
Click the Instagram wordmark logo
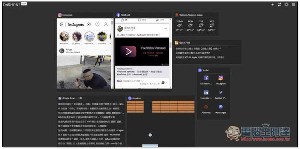point(76,24)
